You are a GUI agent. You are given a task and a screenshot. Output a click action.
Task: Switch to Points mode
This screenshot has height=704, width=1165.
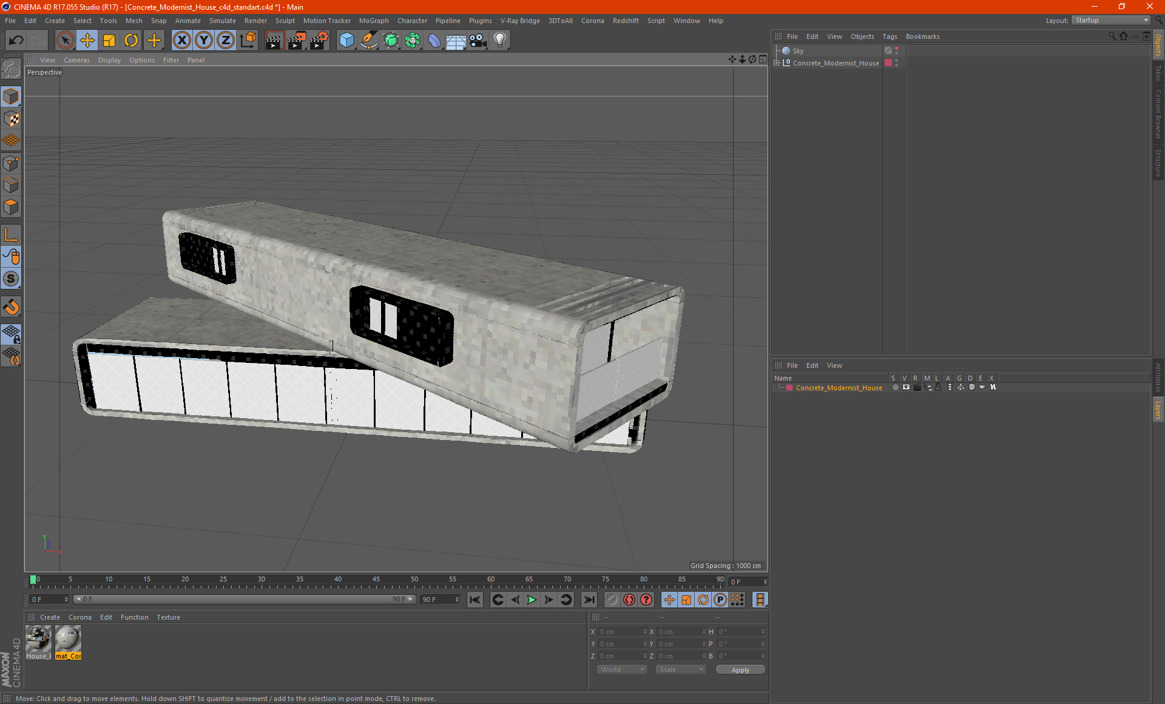(x=11, y=163)
